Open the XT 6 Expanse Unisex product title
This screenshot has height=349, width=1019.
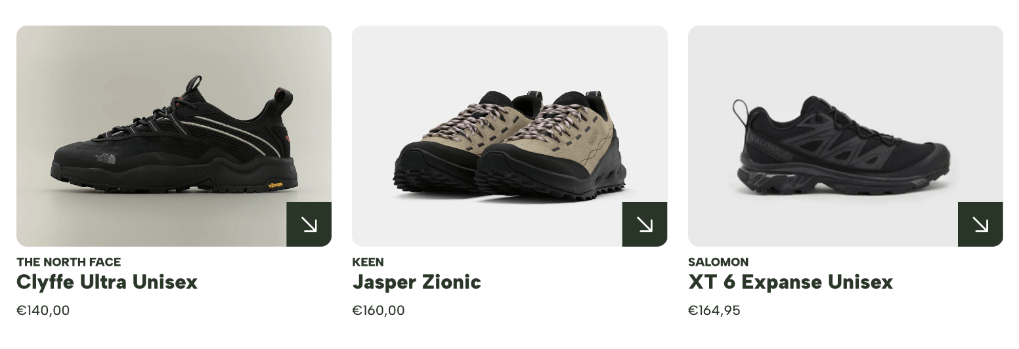click(791, 282)
